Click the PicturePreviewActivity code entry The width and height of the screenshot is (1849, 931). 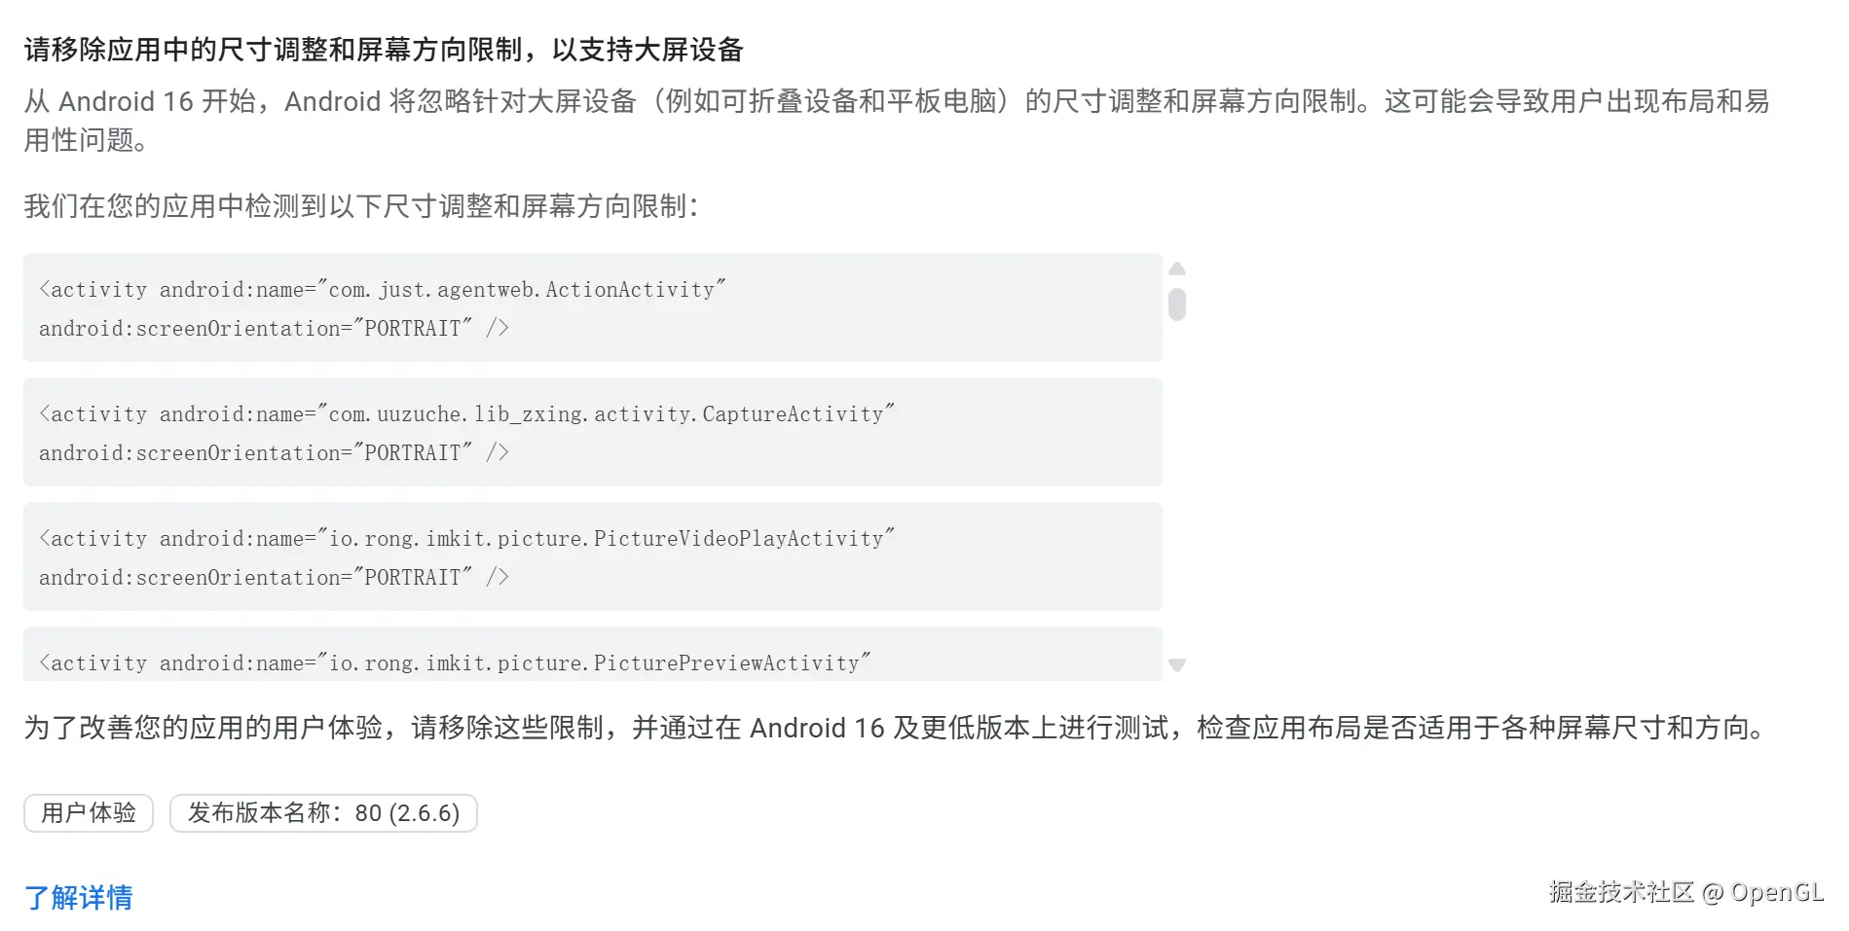(455, 662)
